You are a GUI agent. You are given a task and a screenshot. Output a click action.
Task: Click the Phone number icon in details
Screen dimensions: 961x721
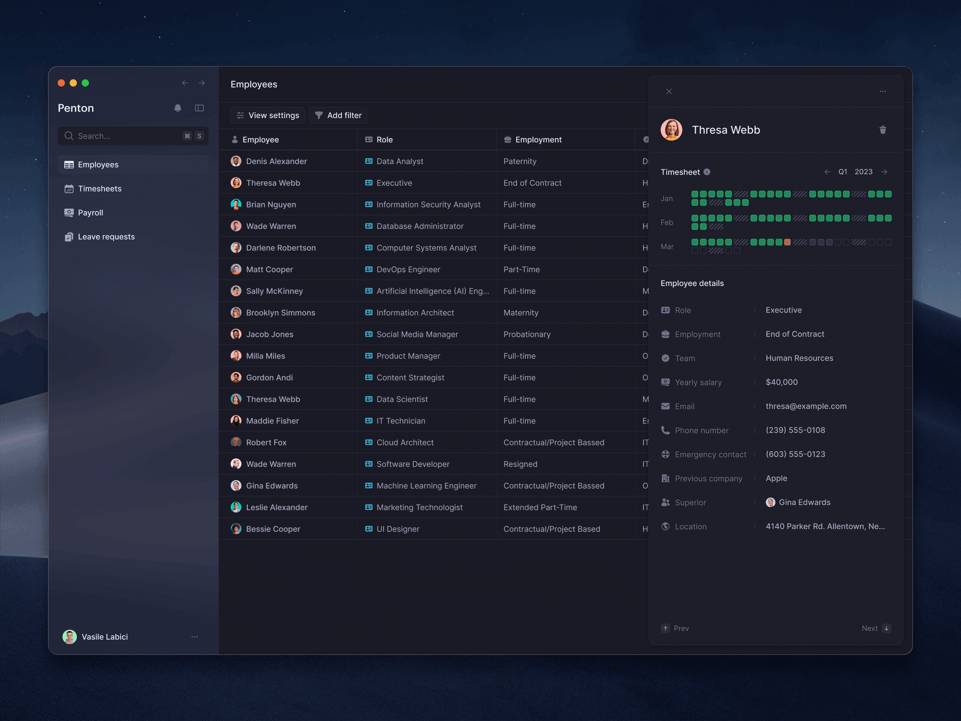click(665, 430)
